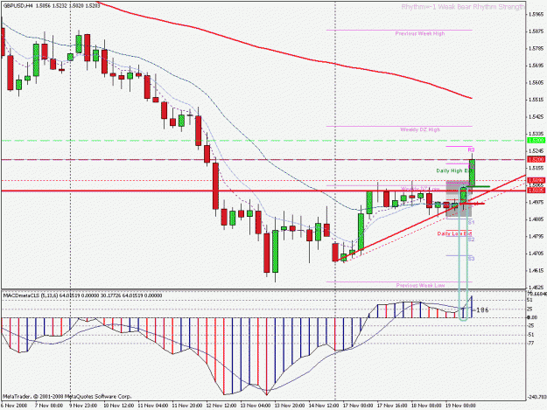
Task: Select the 'Previous Week High' label
Action: point(420,33)
